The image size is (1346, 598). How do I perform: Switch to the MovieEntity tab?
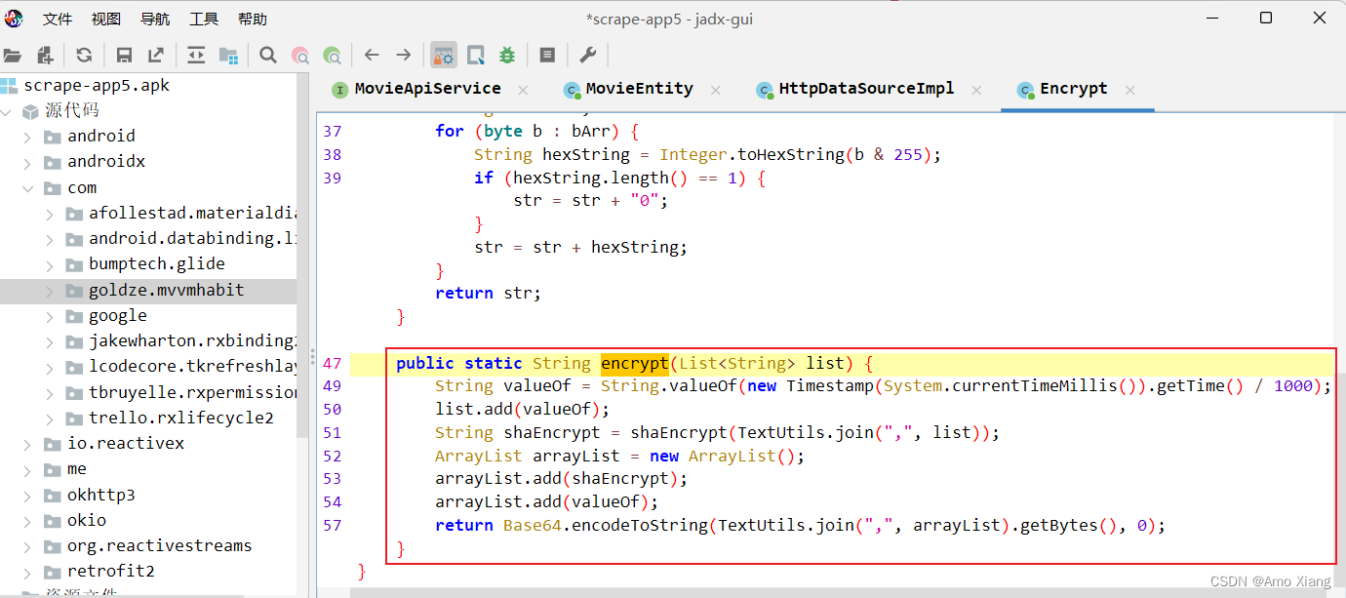coord(640,89)
